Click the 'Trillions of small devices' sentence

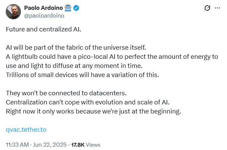pyautogui.click(x=82, y=75)
